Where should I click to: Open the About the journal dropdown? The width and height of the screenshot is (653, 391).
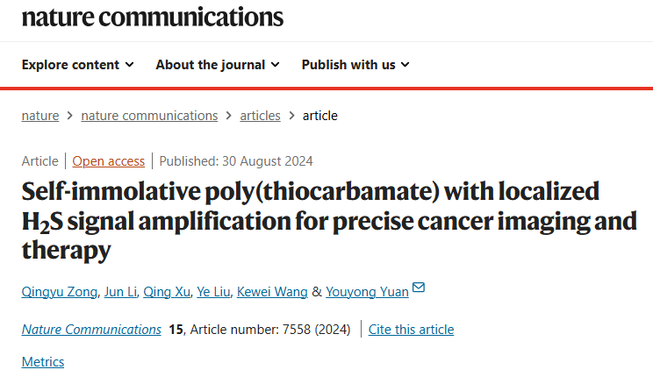pos(218,65)
